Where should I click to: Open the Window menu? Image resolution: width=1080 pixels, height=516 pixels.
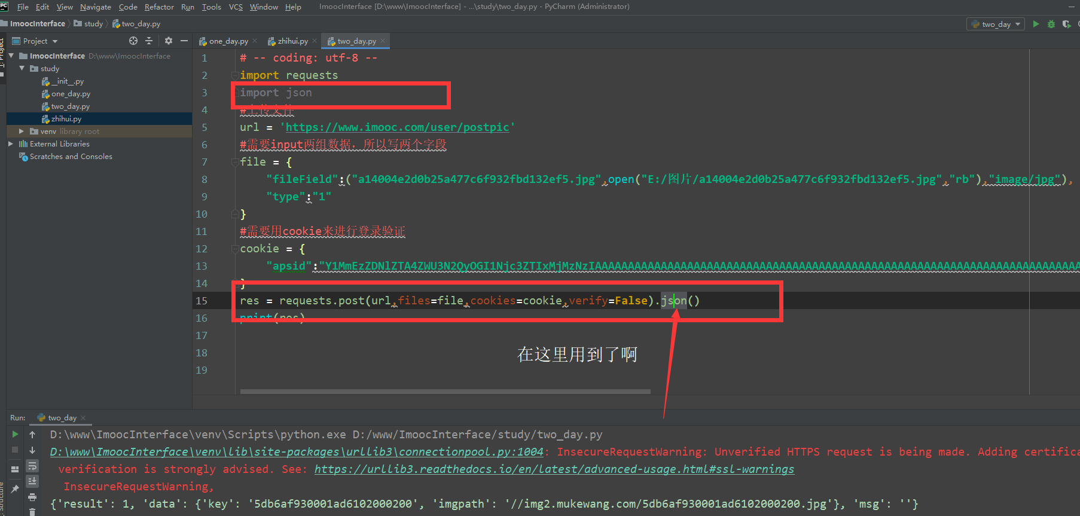[264, 7]
